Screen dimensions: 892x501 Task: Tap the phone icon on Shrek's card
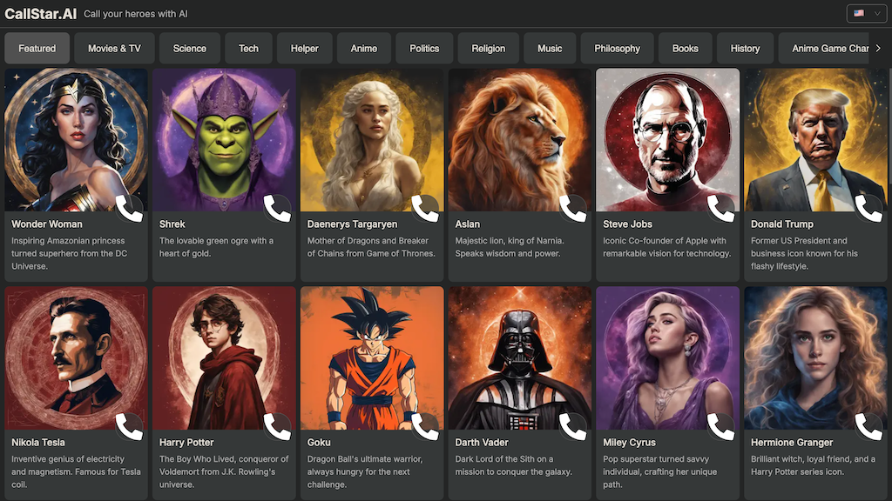pos(277,209)
